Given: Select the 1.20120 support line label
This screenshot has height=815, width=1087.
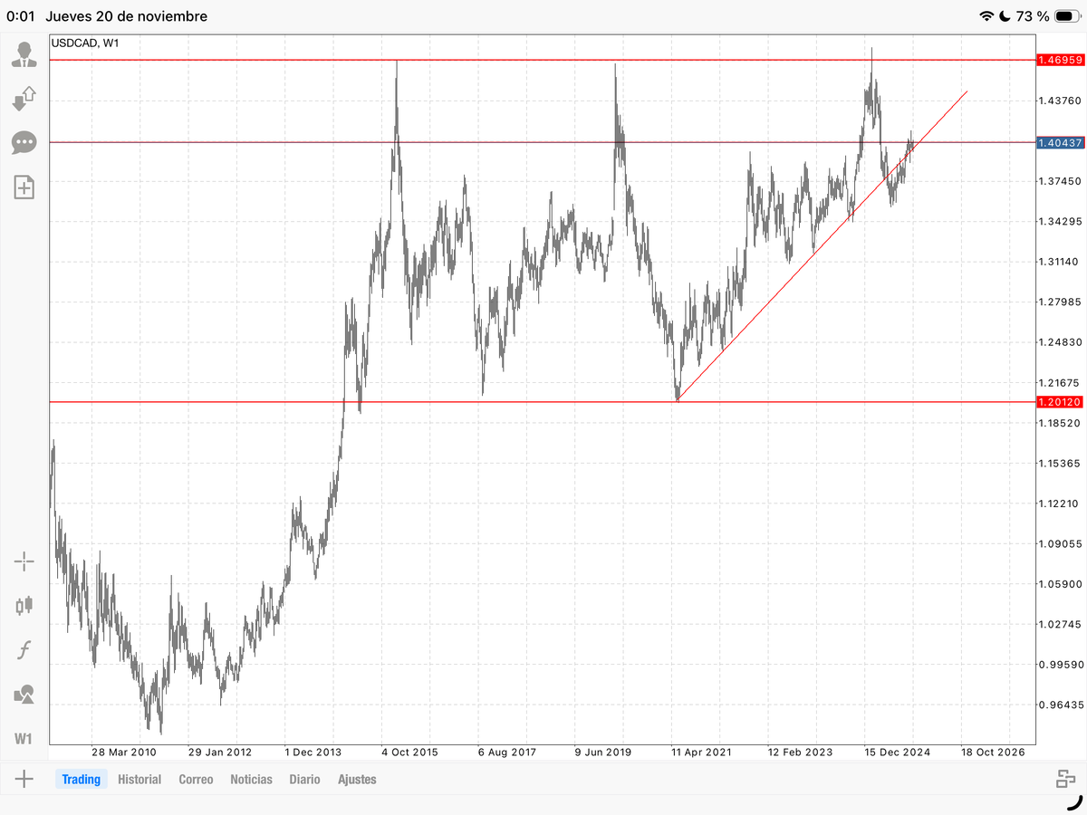Looking at the screenshot, I should pyautogui.click(x=1061, y=402).
